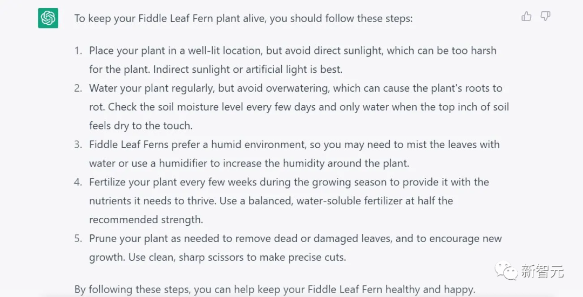Click the WeChat watermark logo icon
This screenshot has width=583, height=297.
(x=506, y=271)
